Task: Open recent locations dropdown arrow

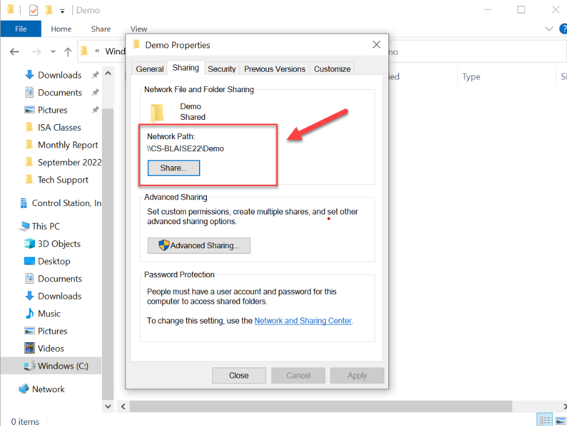Action: tap(53, 52)
